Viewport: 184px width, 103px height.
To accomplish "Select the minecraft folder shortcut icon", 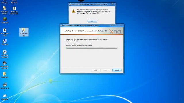I will point(5,10).
